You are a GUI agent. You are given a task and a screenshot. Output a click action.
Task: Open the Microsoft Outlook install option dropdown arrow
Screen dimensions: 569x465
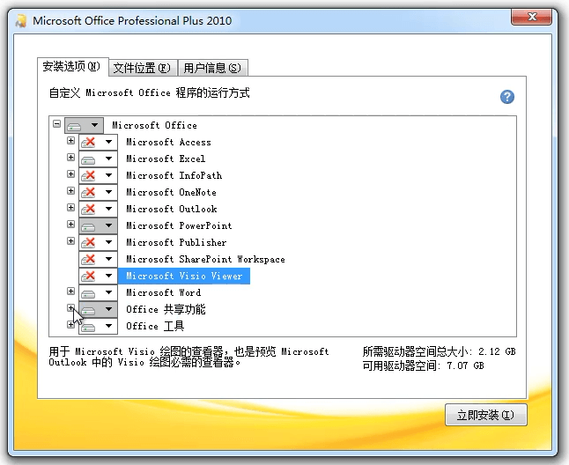coord(108,209)
